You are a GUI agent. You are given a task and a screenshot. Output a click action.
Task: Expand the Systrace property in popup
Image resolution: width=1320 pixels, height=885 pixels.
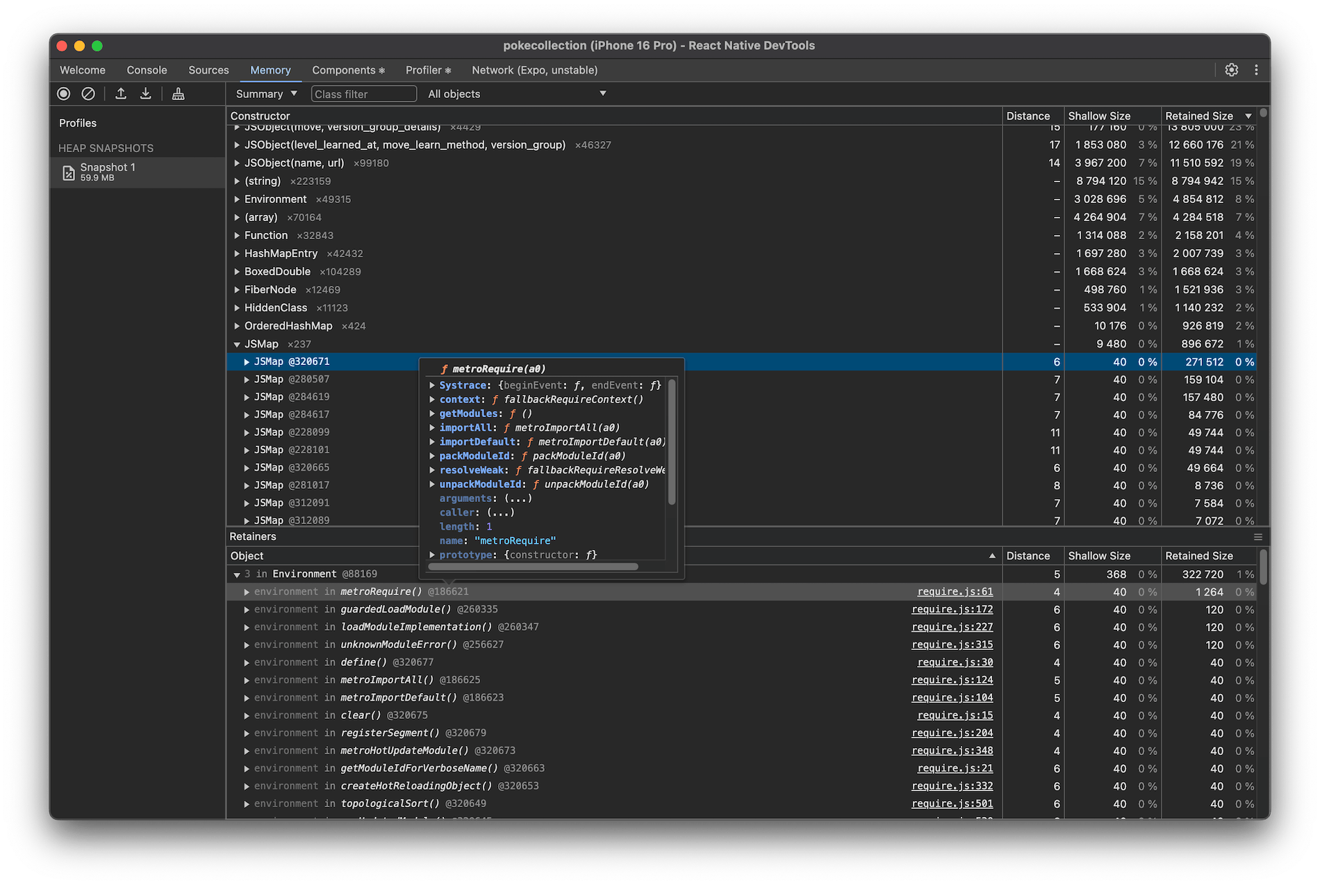coord(432,385)
